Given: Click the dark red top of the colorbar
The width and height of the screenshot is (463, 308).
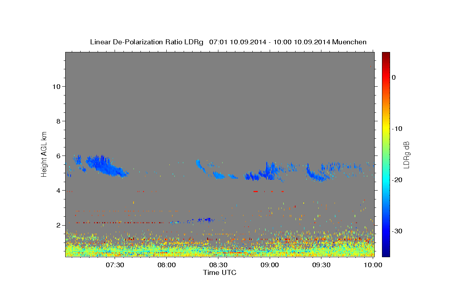Looking at the screenshot, I should [x=386, y=56].
